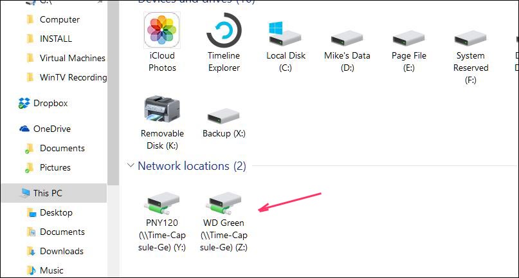Click Network locations group header
519x278 pixels.
(192, 166)
